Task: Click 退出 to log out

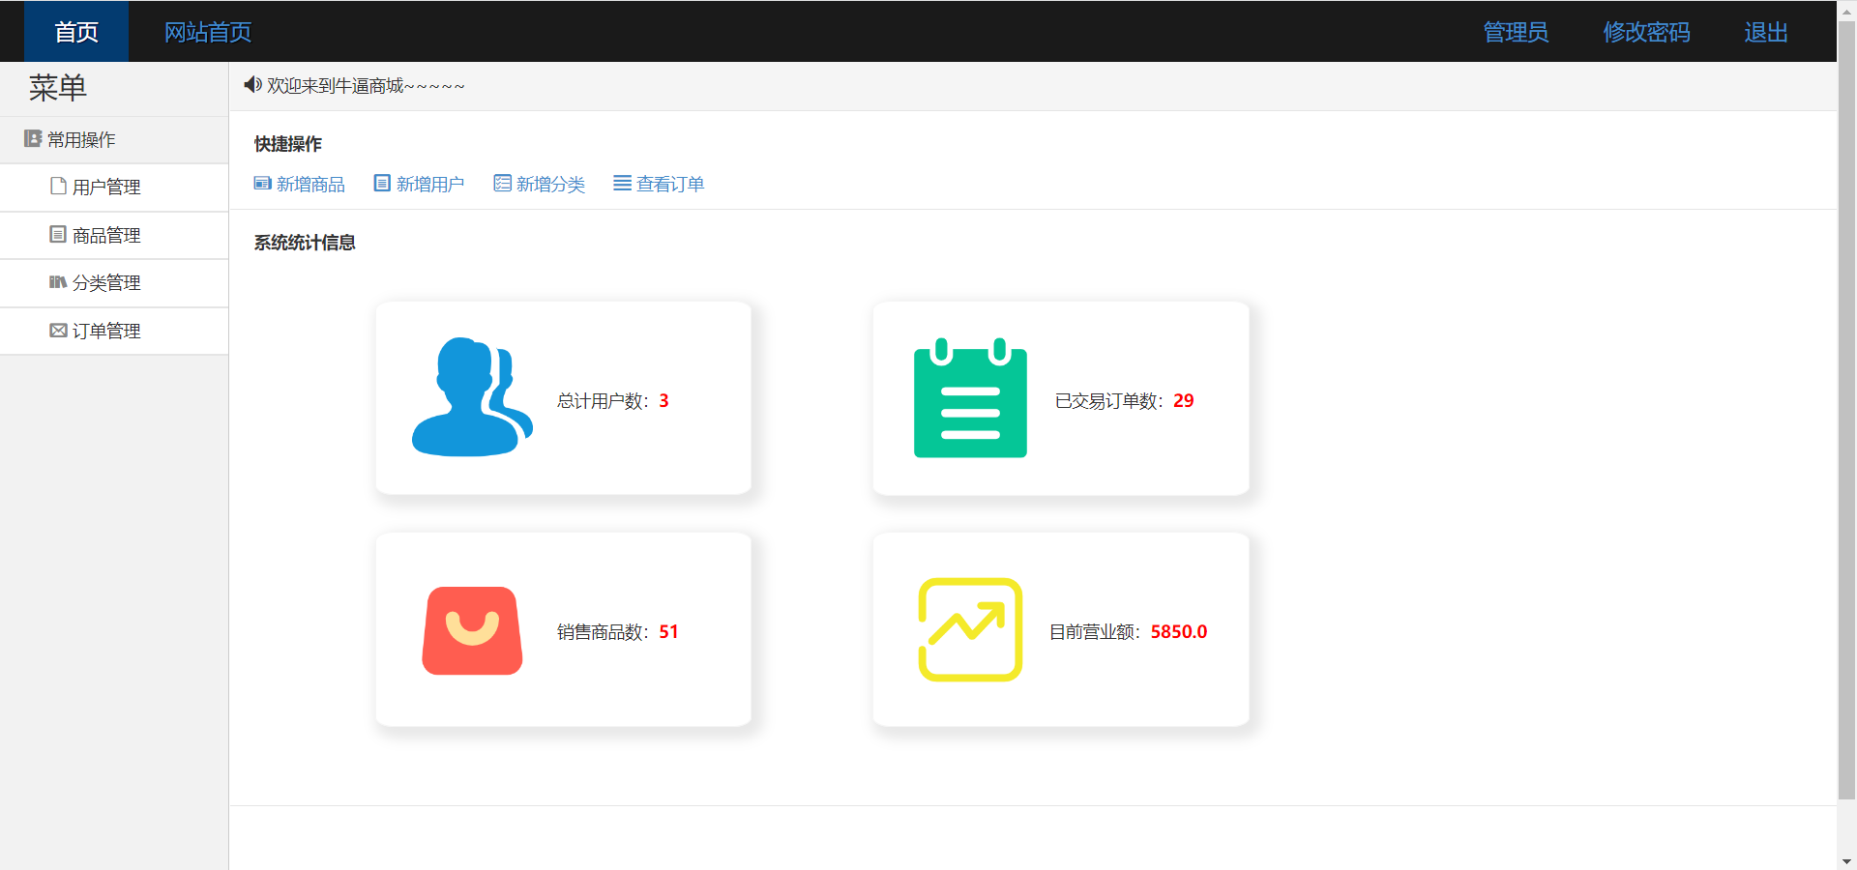Action: [x=1764, y=31]
